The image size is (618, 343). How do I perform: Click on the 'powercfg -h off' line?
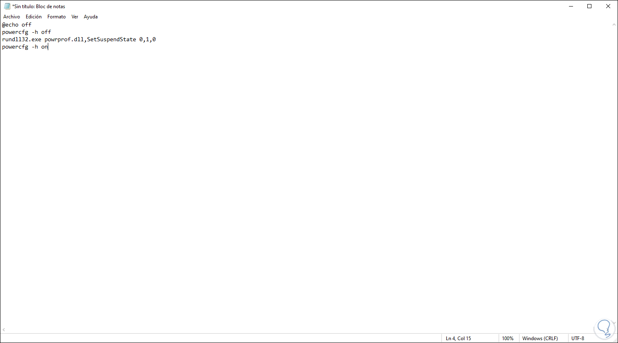point(27,32)
